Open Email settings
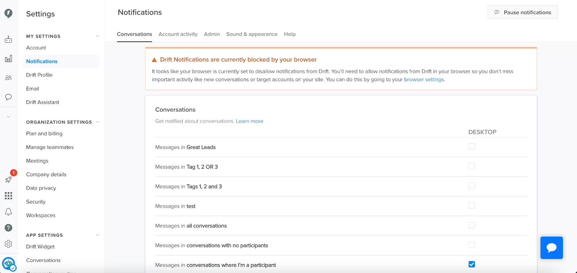 click(32, 89)
